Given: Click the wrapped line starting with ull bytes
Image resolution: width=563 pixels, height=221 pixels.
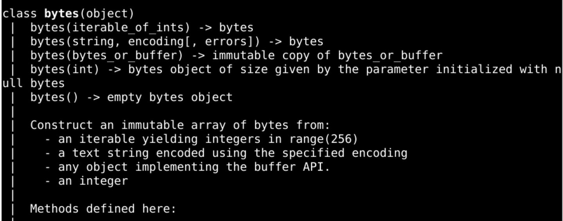Looking at the screenshot, I should pos(34,83).
